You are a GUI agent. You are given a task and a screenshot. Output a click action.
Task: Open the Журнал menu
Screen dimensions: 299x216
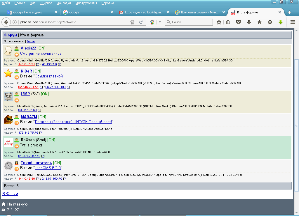[x=46, y=3]
